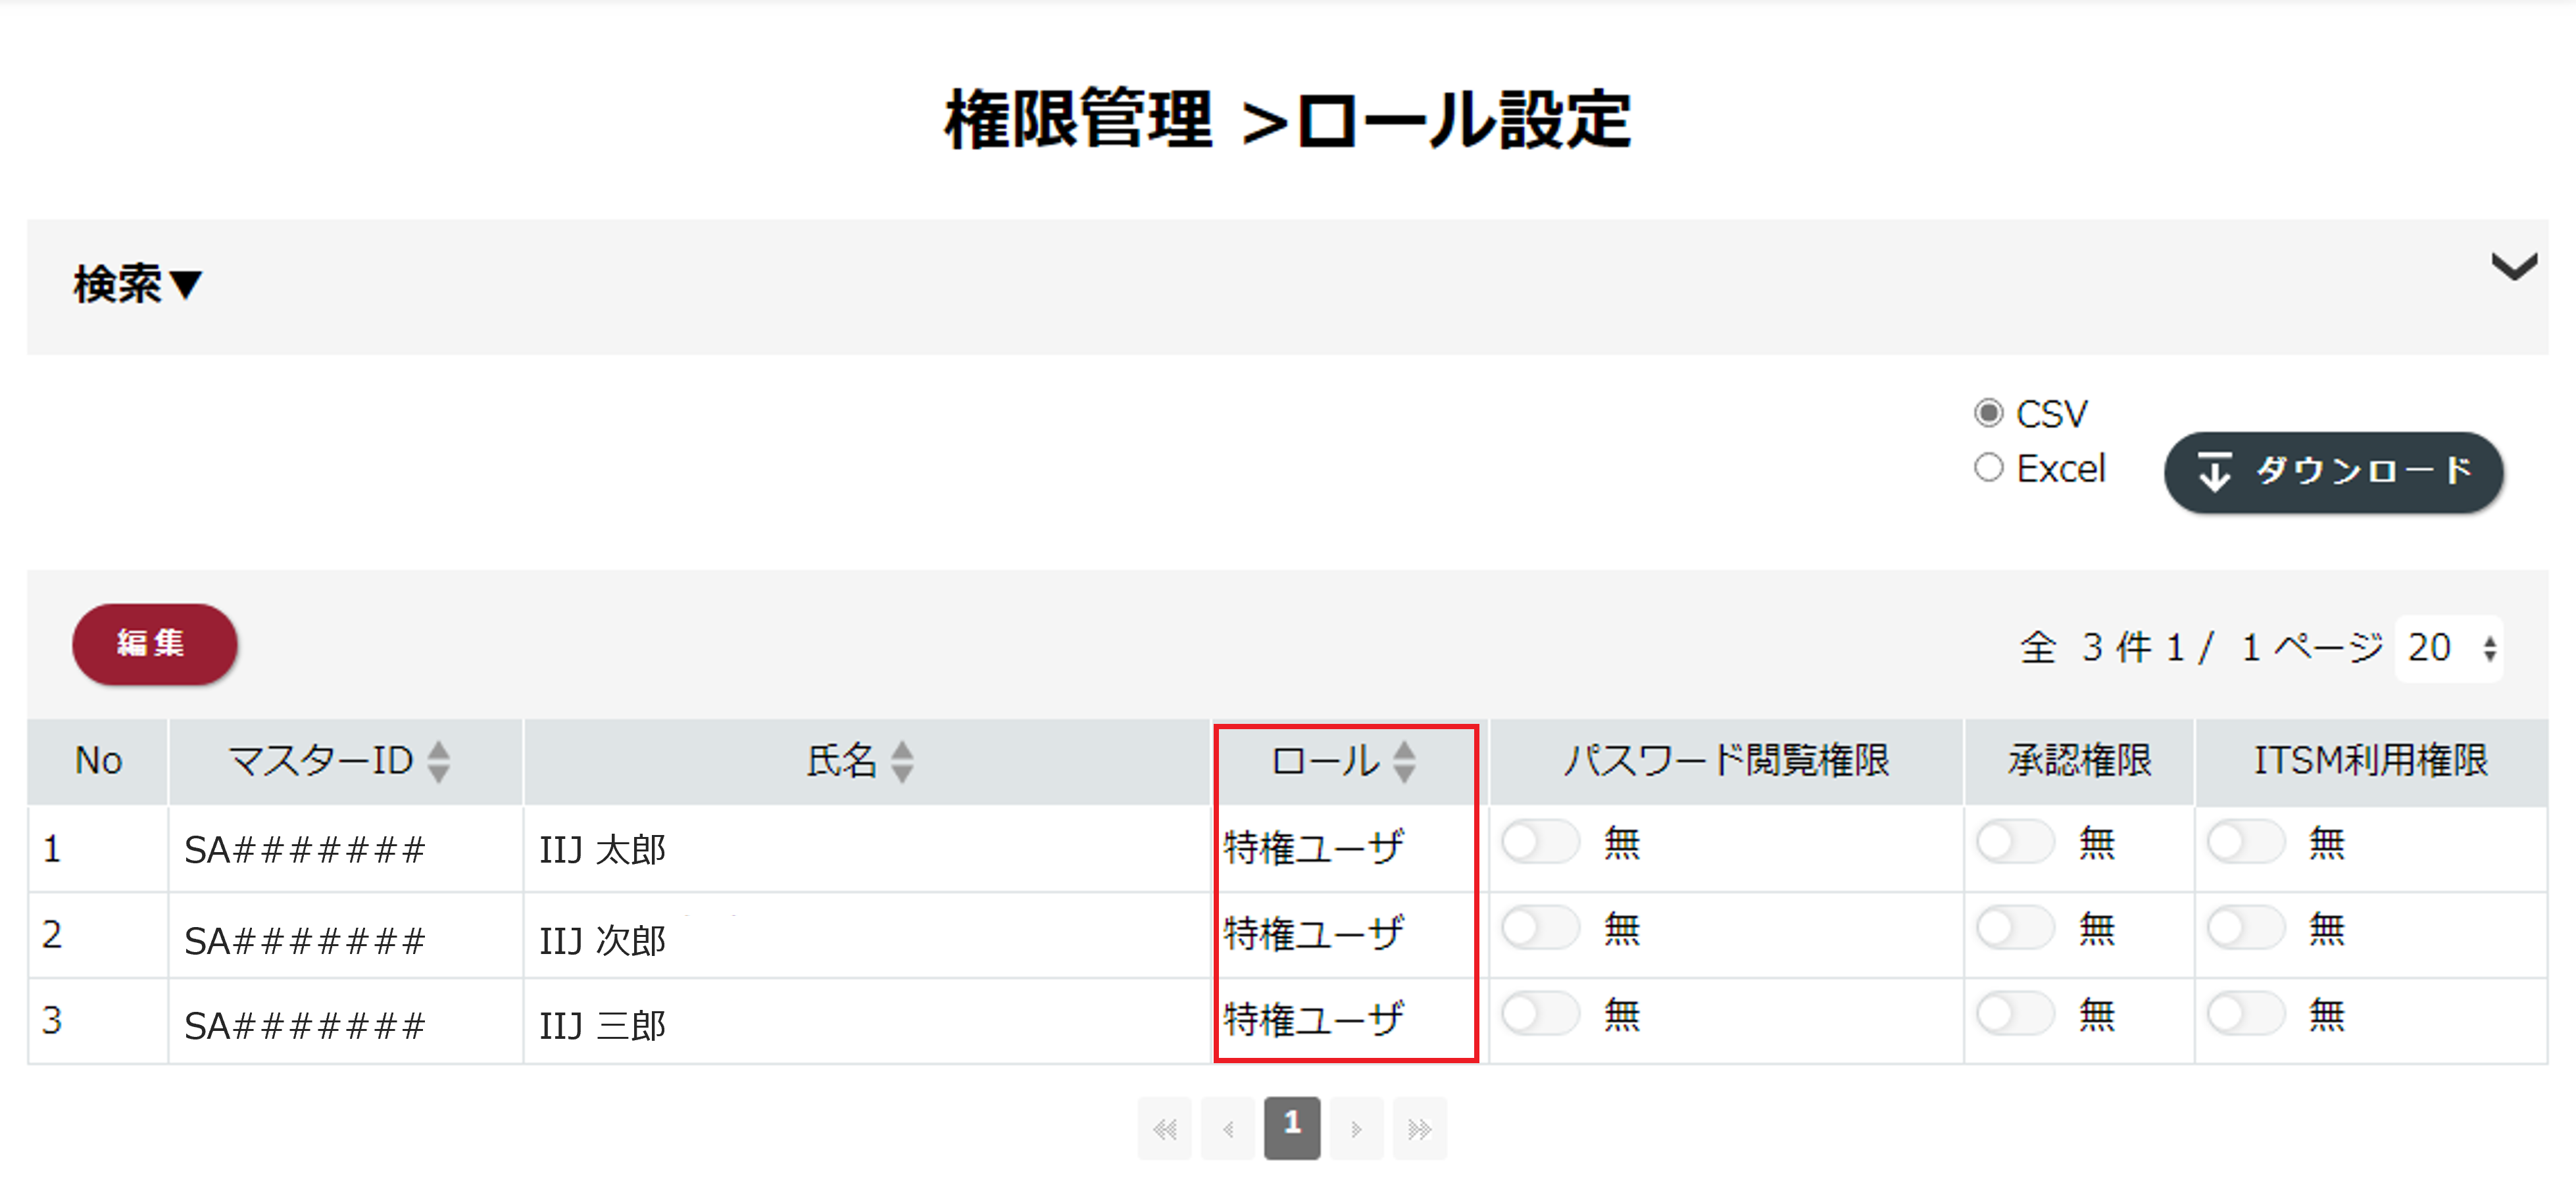Image resolution: width=2576 pixels, height=1194 pixels.
Task: Go to first page double-arrow icon
Action: (x=1165, y=1129)
